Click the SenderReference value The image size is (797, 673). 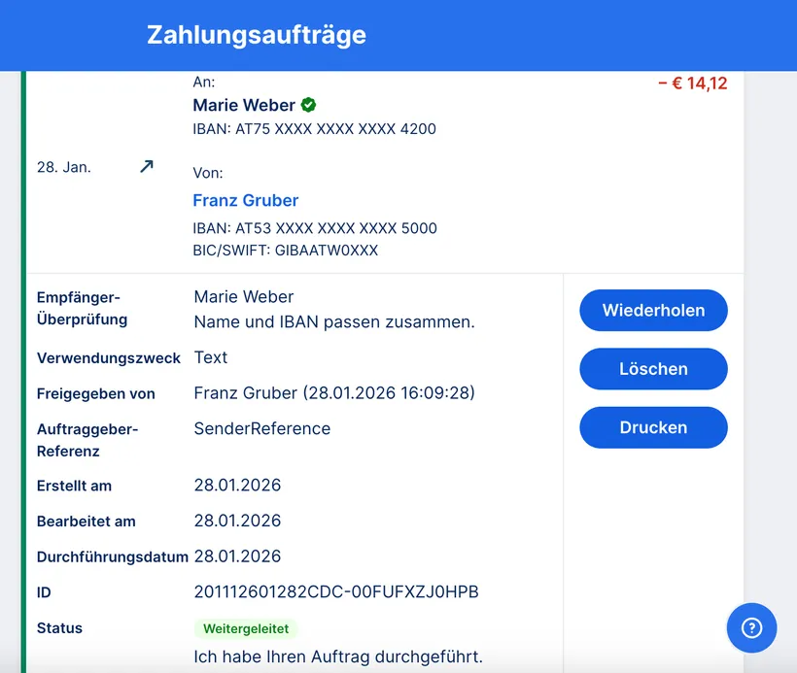click(x=262, y=428)
